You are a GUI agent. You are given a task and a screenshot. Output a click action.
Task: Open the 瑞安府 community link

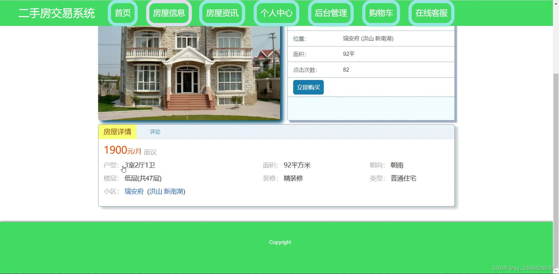click(x=134, y=191)
